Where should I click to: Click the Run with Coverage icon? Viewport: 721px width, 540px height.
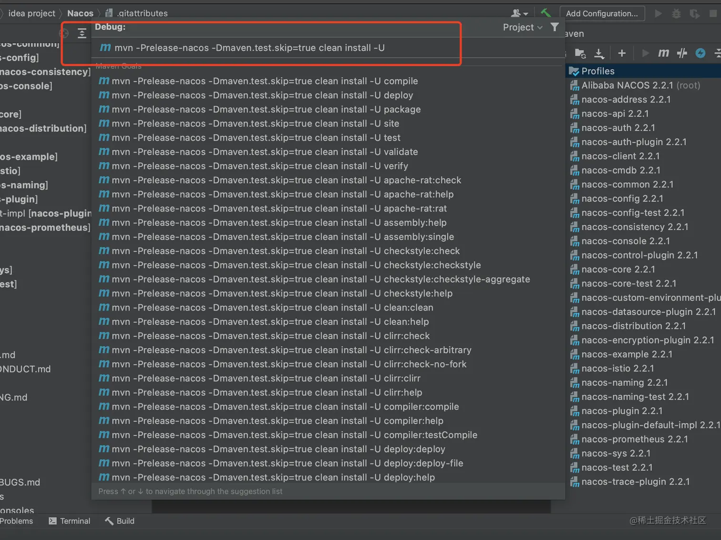click(694, 13)
